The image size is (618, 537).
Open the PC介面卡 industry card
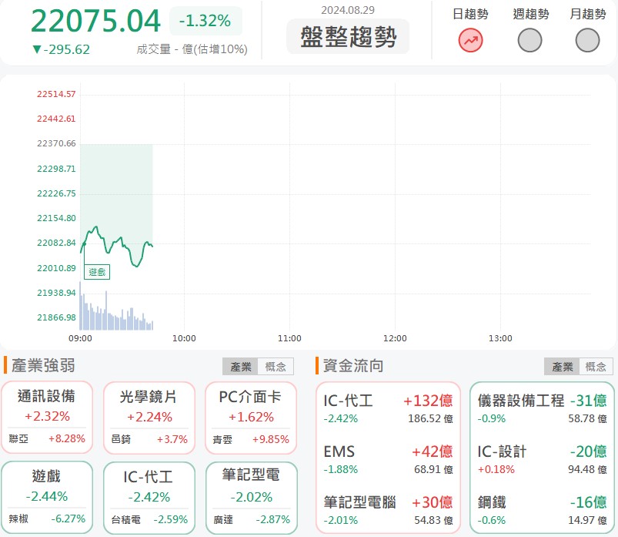[251, 418]
